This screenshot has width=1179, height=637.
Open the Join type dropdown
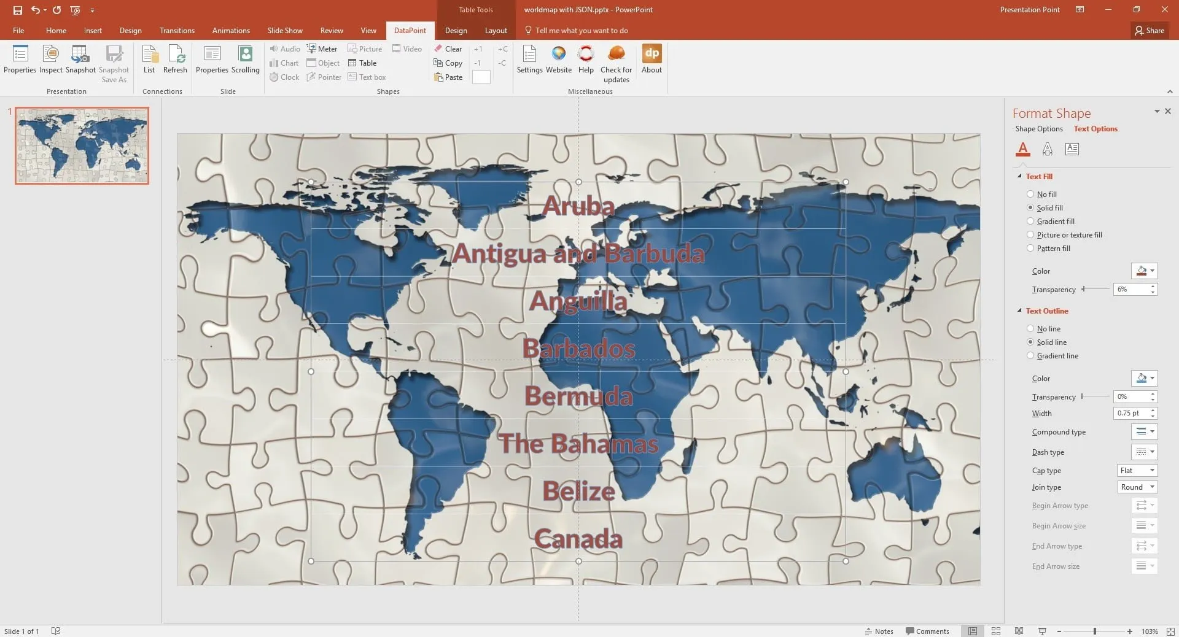pos(1137,487)
